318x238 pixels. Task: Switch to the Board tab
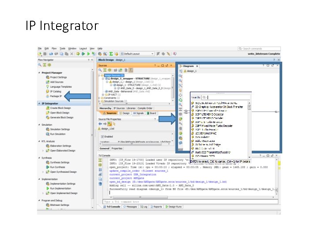151,113
